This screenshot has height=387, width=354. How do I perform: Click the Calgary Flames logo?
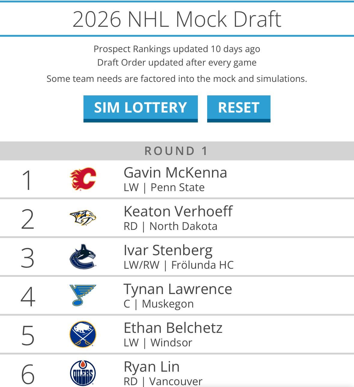(83, 179)
